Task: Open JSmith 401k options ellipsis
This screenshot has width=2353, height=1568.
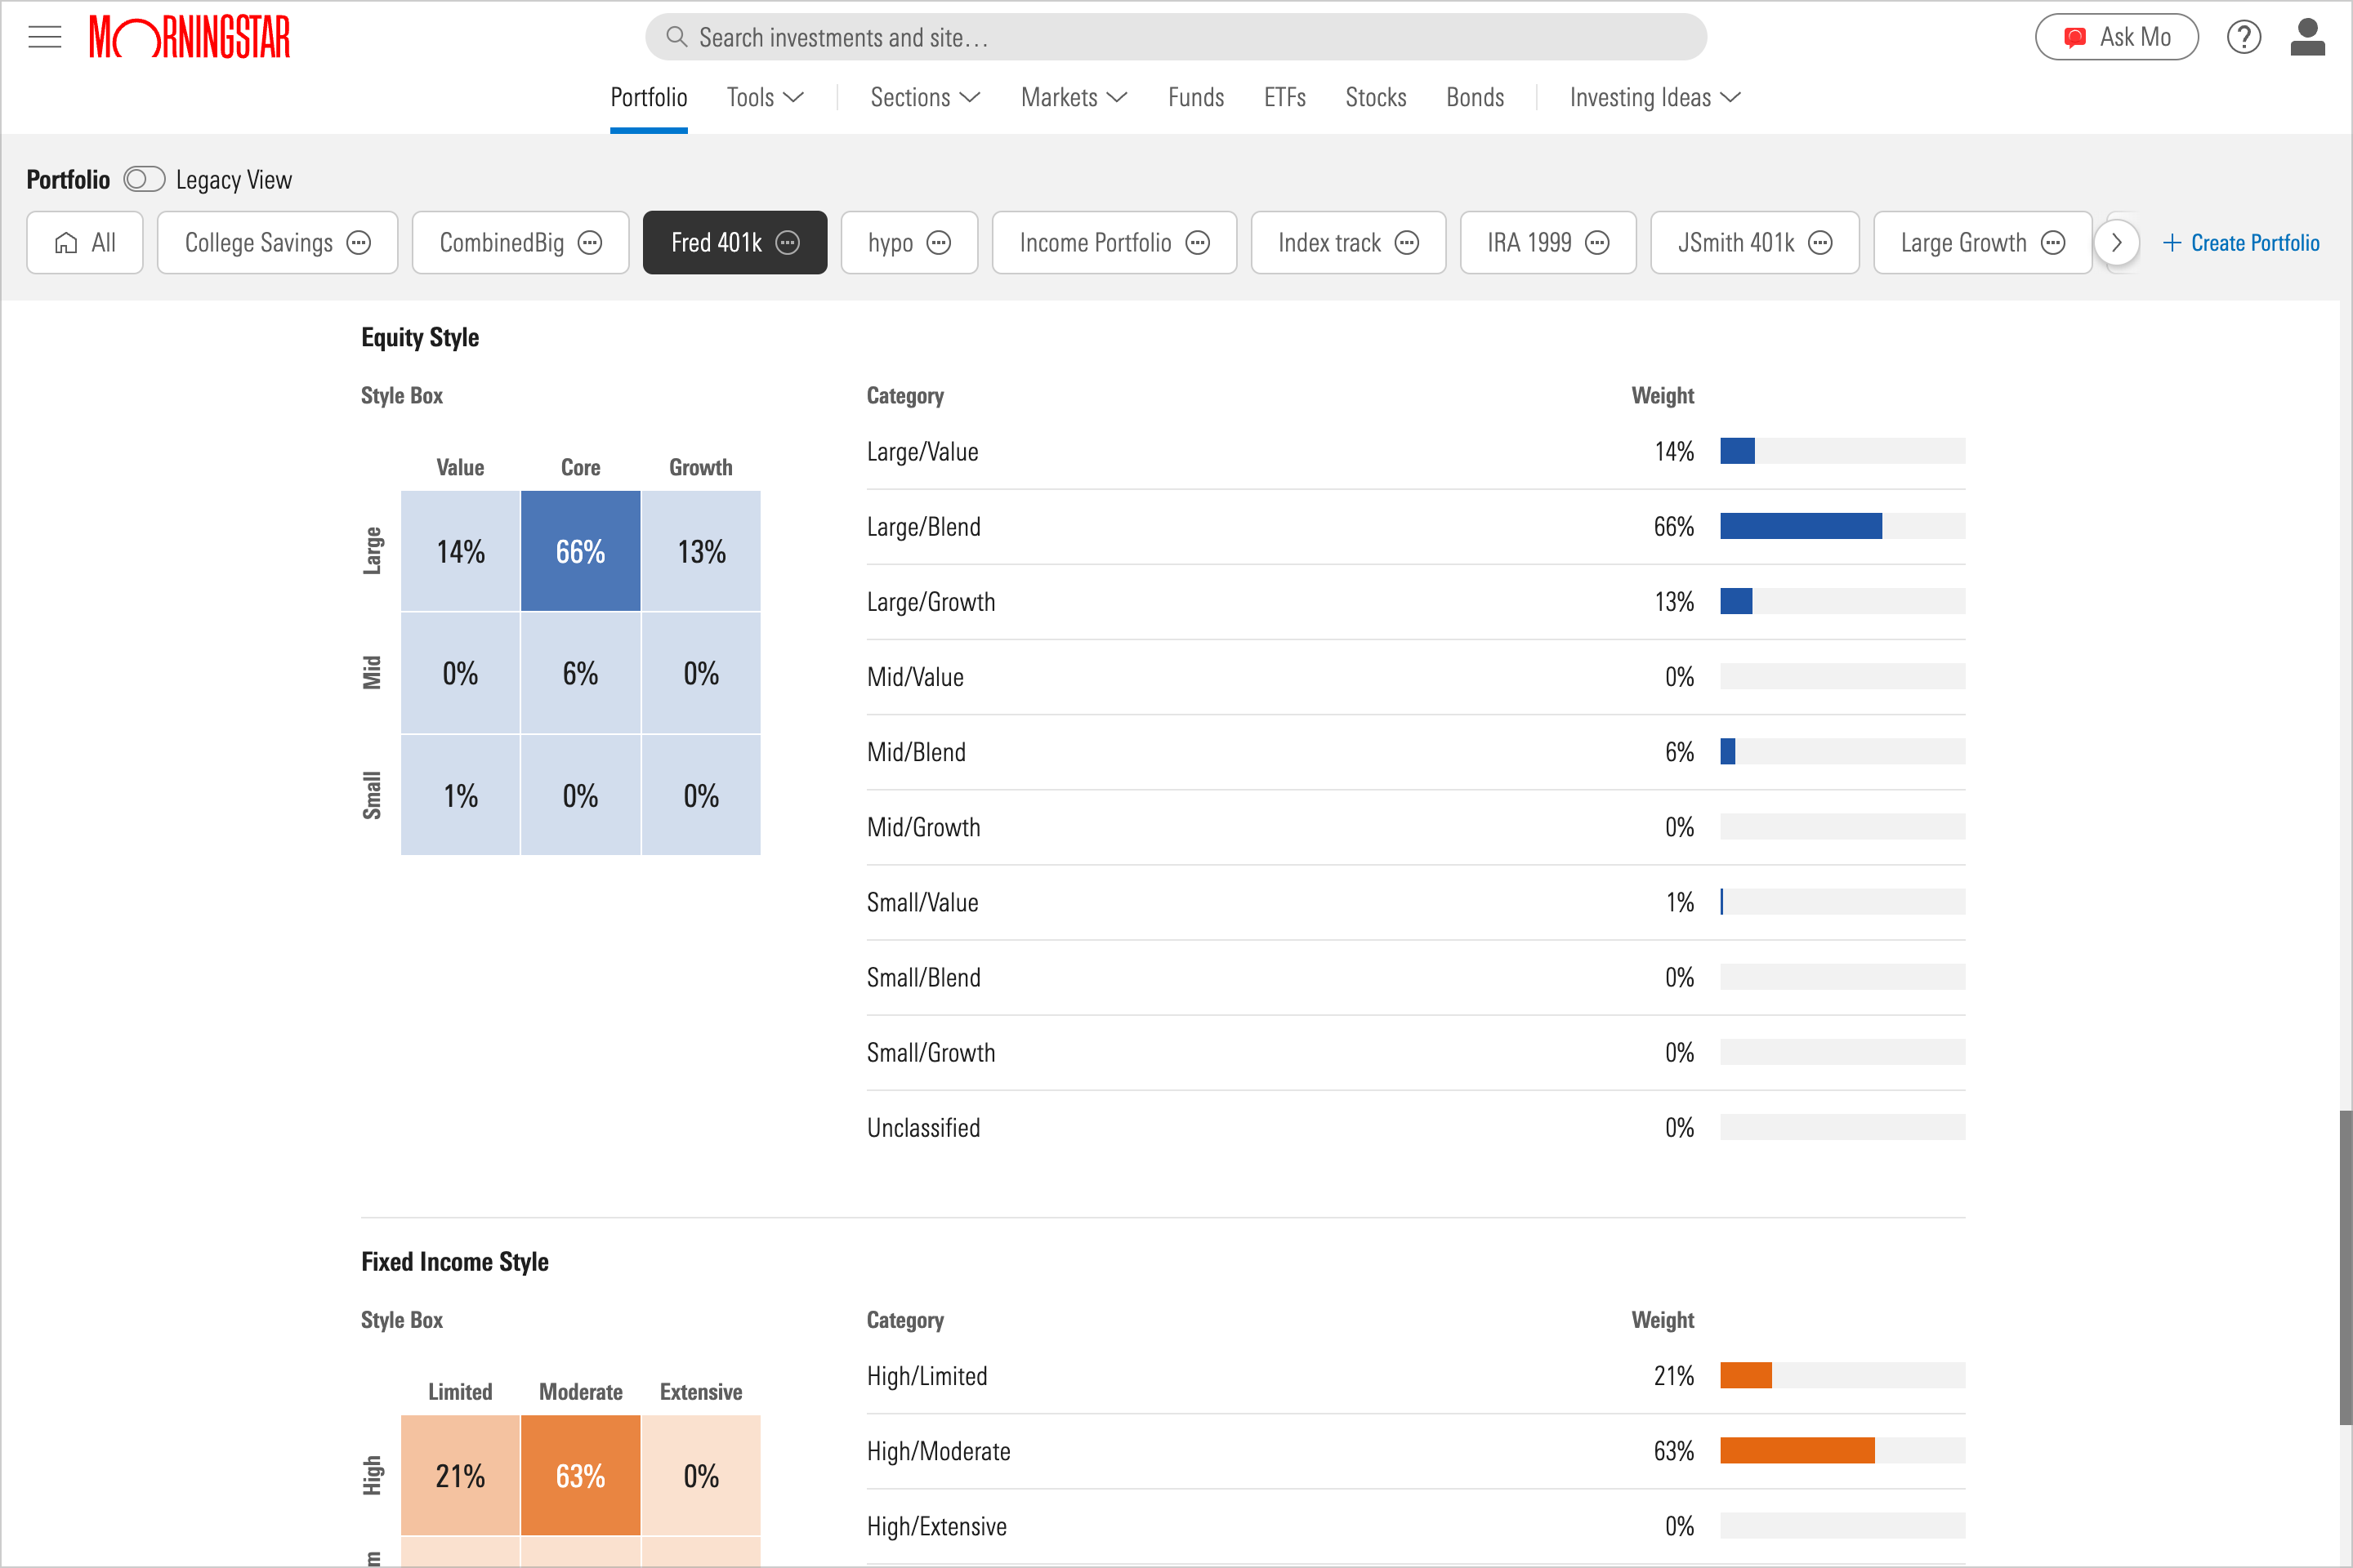Action: pyautogui.click(x=1821, y=243)
